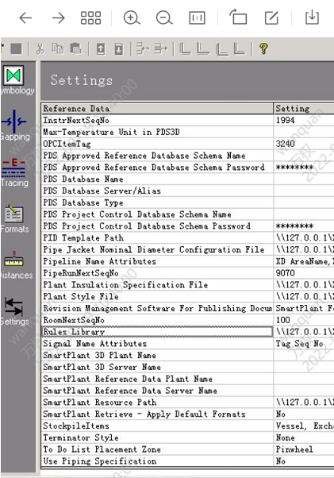
Task: Go back with the left arrow icon
Action: (25, 18)
